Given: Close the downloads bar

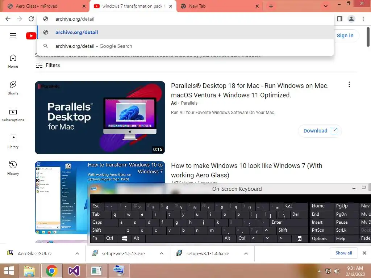Looking at the screenshot, I should [364, 253].
